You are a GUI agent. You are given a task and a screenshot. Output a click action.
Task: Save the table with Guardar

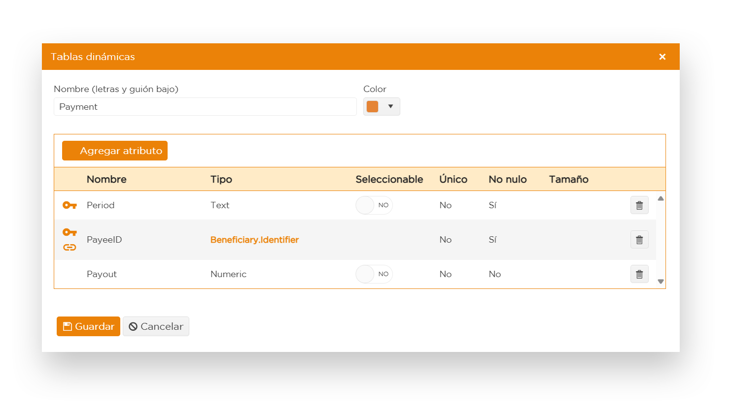[88, 326]
